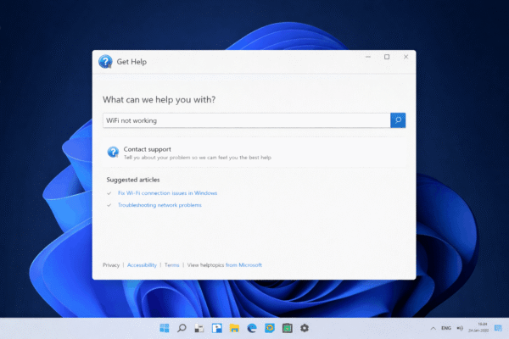Image resolution: width=509 pixels, height=339 pixels.
Task: Focus the 'WiFi not working' search field
Action: [x=246, y=120]
